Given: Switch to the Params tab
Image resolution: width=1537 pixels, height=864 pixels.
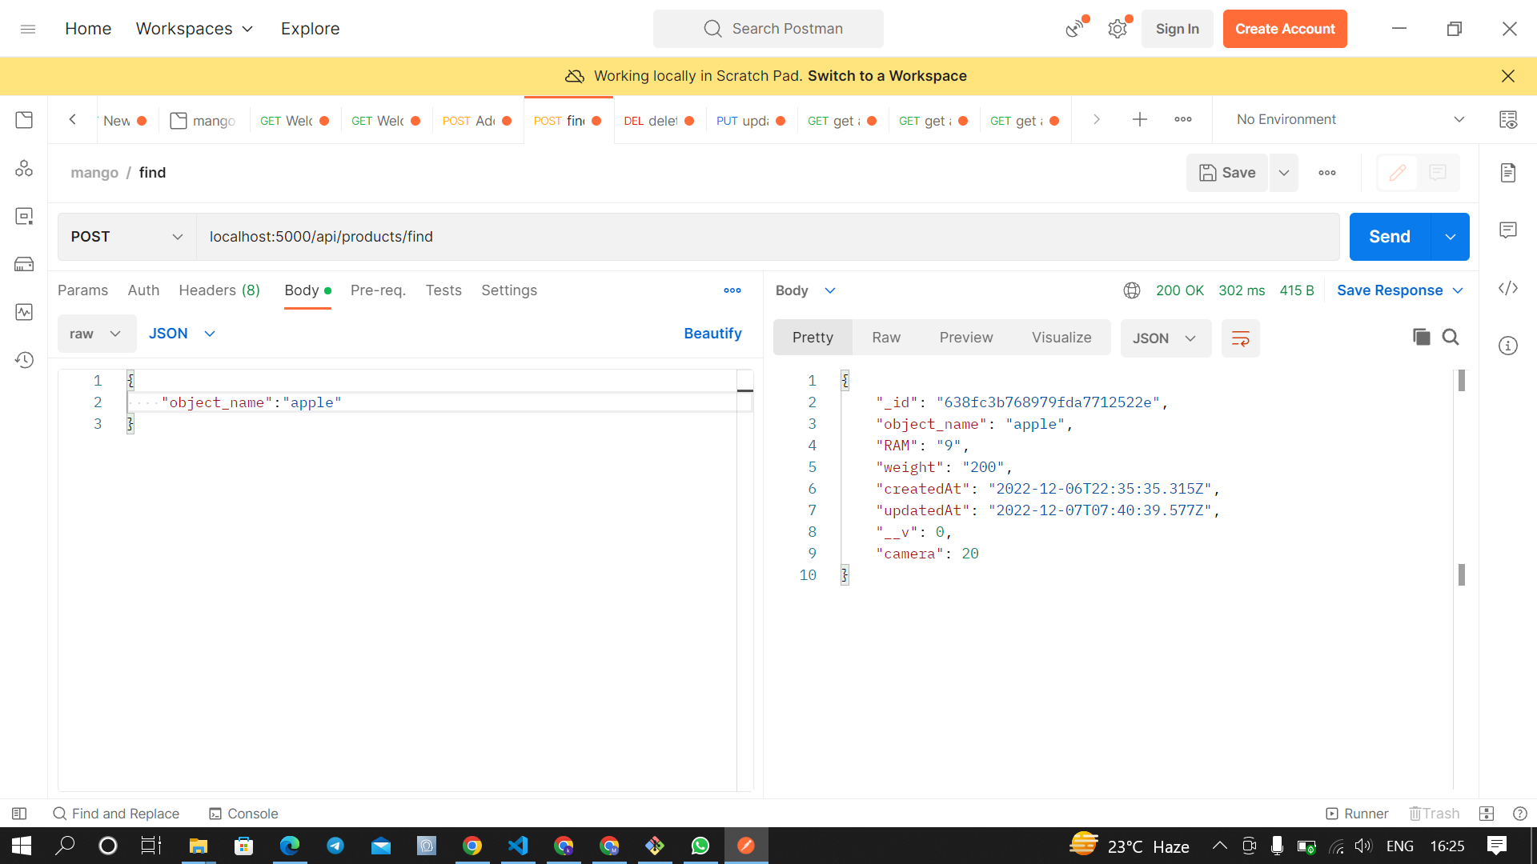Looking at the screenshot, I should pos(82,290).
